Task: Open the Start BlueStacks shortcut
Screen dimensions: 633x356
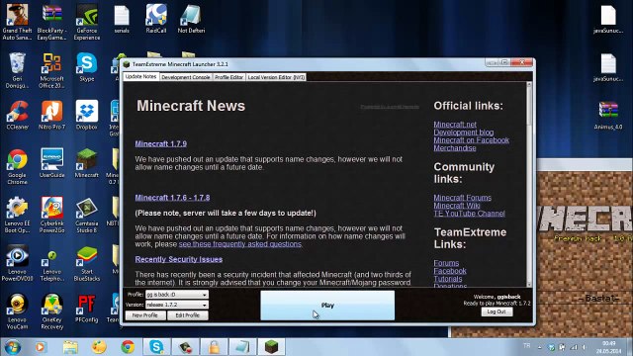Action: [x=87, y=263]
